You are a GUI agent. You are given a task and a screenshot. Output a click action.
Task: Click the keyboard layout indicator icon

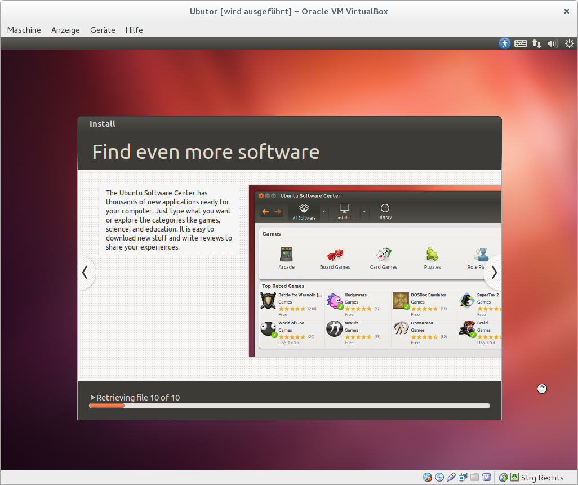pos(521,43)
